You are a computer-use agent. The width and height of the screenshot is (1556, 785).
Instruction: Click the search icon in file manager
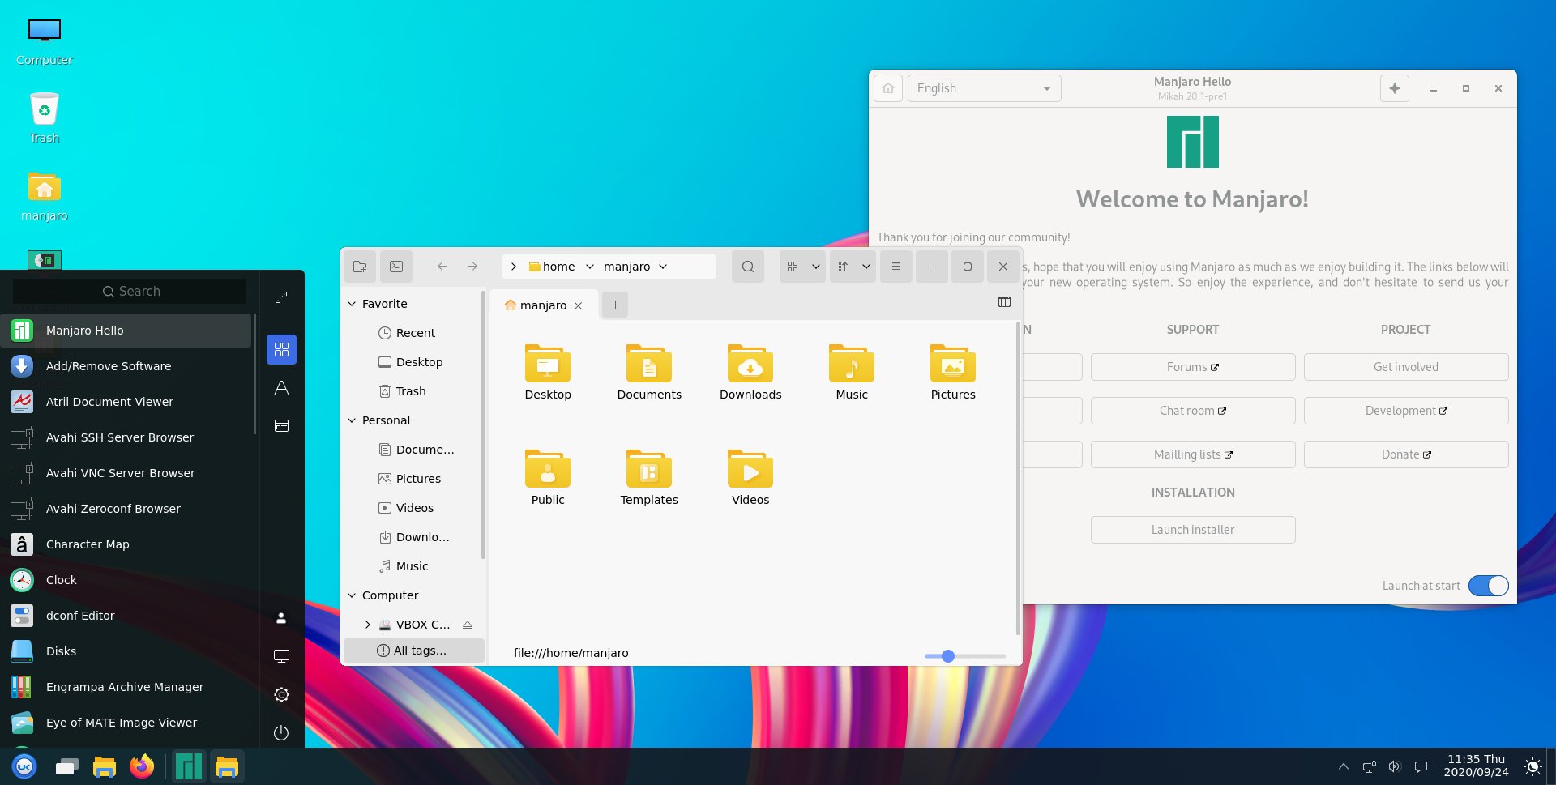(748, 267)
